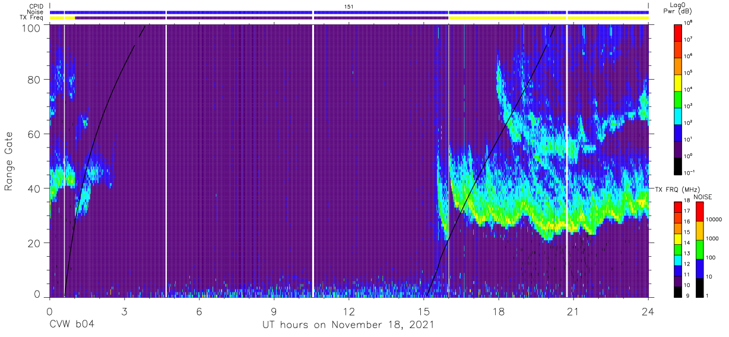Click the 'NOISE' legend title
729x337 pixels.
(x=703, y=197)
